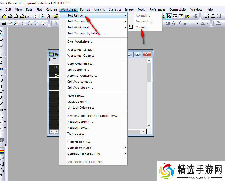Open the Analysis menu
Screen dimensions: 225x181
99,9
